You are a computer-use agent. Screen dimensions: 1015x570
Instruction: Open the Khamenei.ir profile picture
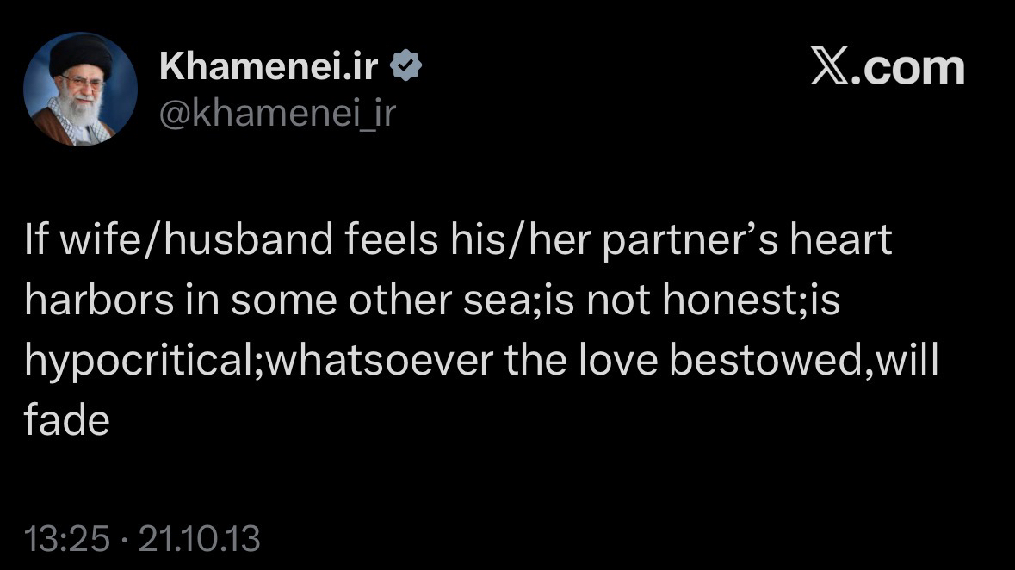pos(80,90)
